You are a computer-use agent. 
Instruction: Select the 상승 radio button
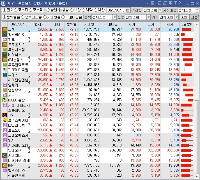(x=59, y=10)
